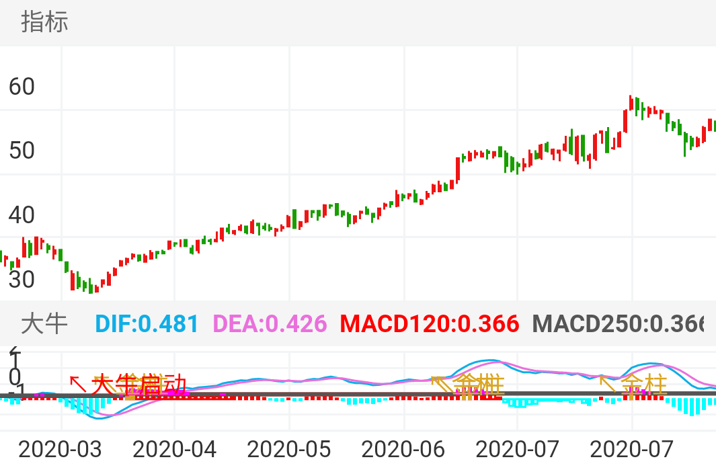This screenshot has width=716, height=476.
Task: Click the lowest candlestick in March 2020
Action: pyautogui.click(x=95, y=288)
